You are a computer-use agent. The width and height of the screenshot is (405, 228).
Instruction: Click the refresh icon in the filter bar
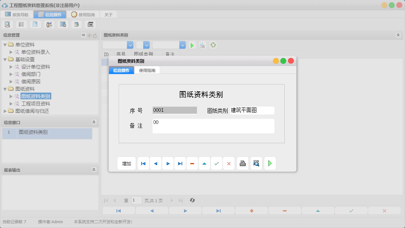pos(213,45)
